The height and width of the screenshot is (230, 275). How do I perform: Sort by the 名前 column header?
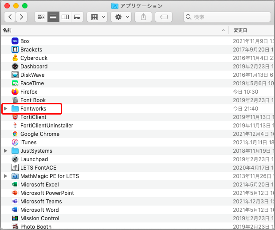(8, 30)
